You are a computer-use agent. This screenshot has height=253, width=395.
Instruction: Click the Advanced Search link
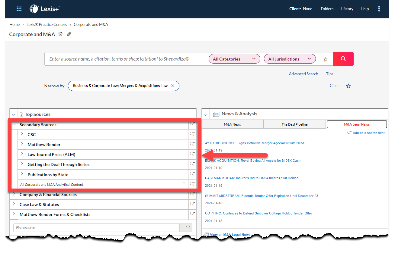pos(303,74)
